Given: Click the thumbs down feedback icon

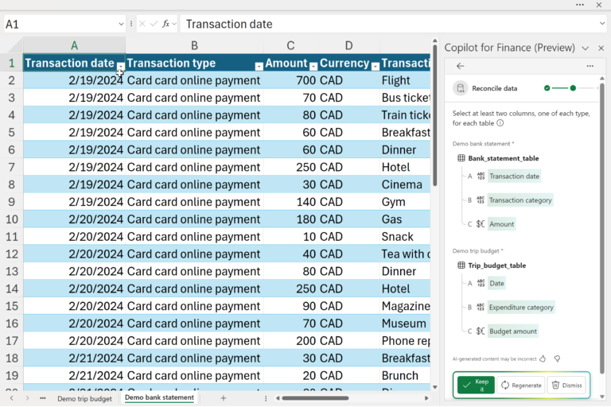Looking at the screenshot, I should 557,359.
